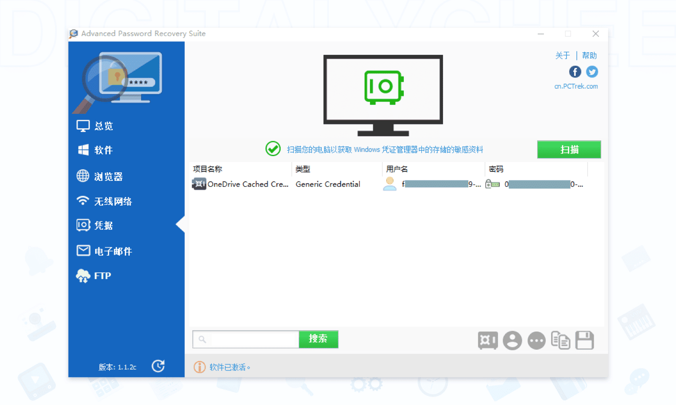This screenshot has width=676, height=405.
Task: Open the cn.PCTrek.com link
Action: point(576,86)
